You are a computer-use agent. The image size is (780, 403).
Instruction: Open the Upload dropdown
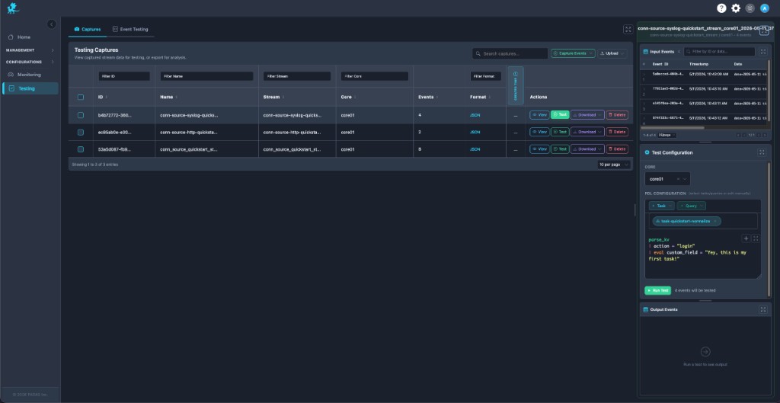(612, 53)
